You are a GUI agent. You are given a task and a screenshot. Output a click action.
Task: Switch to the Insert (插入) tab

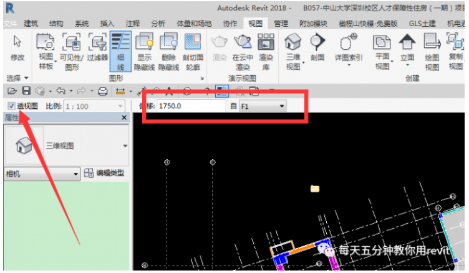click(107, 23)
